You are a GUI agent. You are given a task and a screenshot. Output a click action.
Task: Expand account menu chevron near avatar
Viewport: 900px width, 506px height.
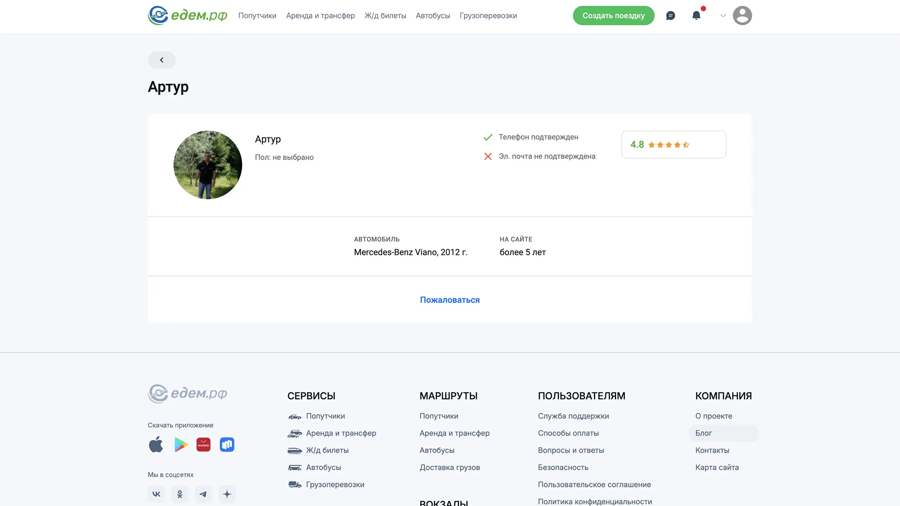723,16
